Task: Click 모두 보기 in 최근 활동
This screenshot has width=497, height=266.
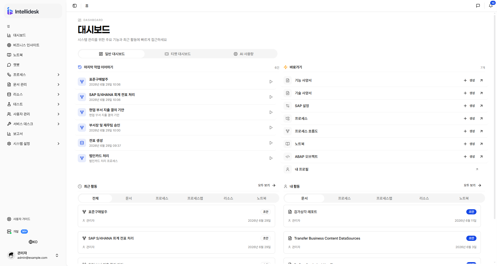Action: pos(267,185)
